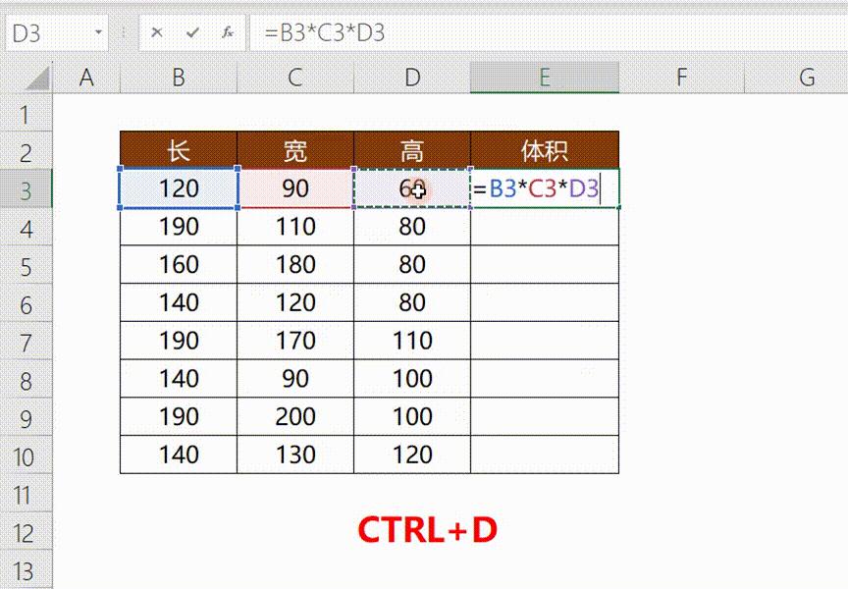Image resolution: width=848 pixels, height=589 pixels.
Task: Select the cell showing 200 in column C
Action: pyautogui.click(x=294, y=416)
